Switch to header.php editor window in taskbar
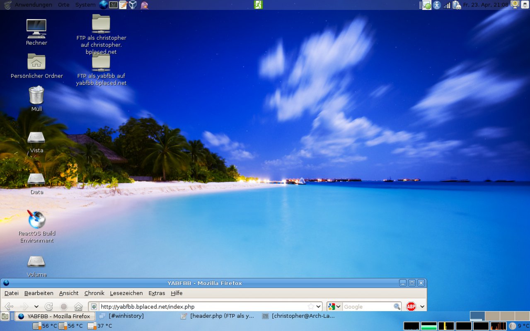The image size is (530, 331). click(x=218, y=316)
